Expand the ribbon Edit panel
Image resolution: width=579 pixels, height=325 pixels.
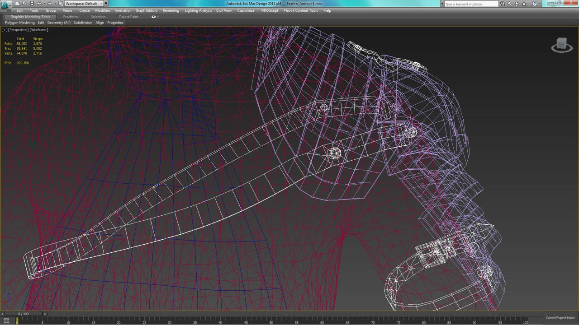pos(41,23)
